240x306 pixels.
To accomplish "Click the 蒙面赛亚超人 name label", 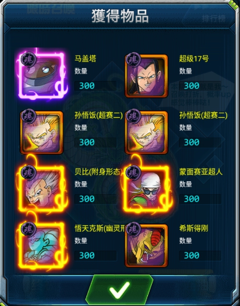I will point(201,172).
